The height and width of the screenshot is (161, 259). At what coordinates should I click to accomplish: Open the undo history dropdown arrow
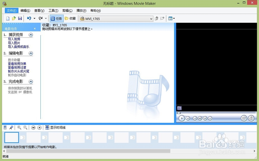[x=34, y=18]
